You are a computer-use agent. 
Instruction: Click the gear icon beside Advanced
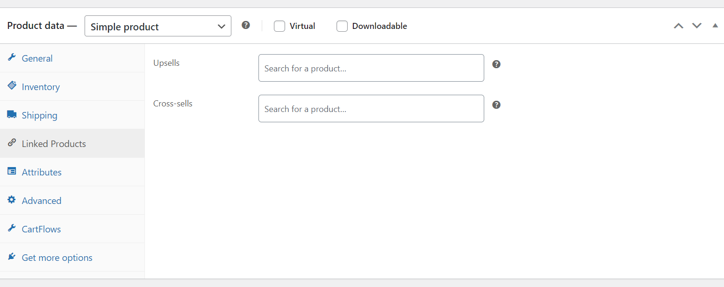(12, 199)
